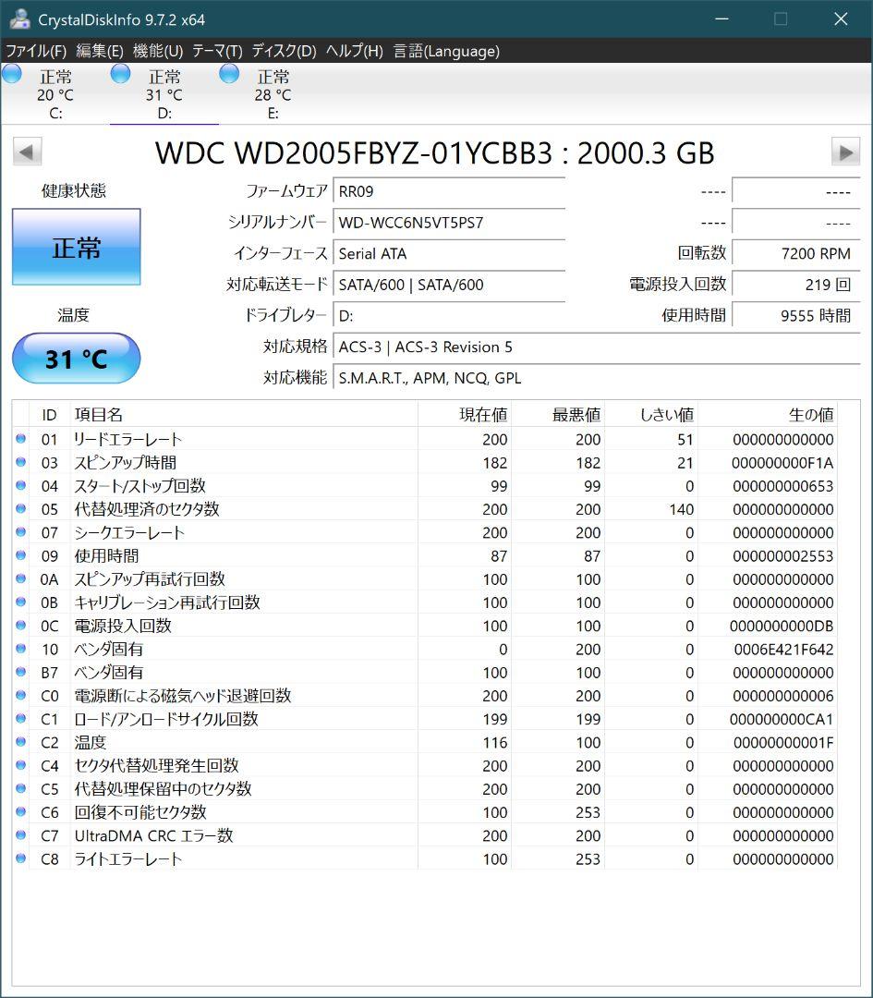Viewport: 873px width, 998px height.
Task: Click the status dot for ID B7 ベンダ固有
Action: coord(20,672)
